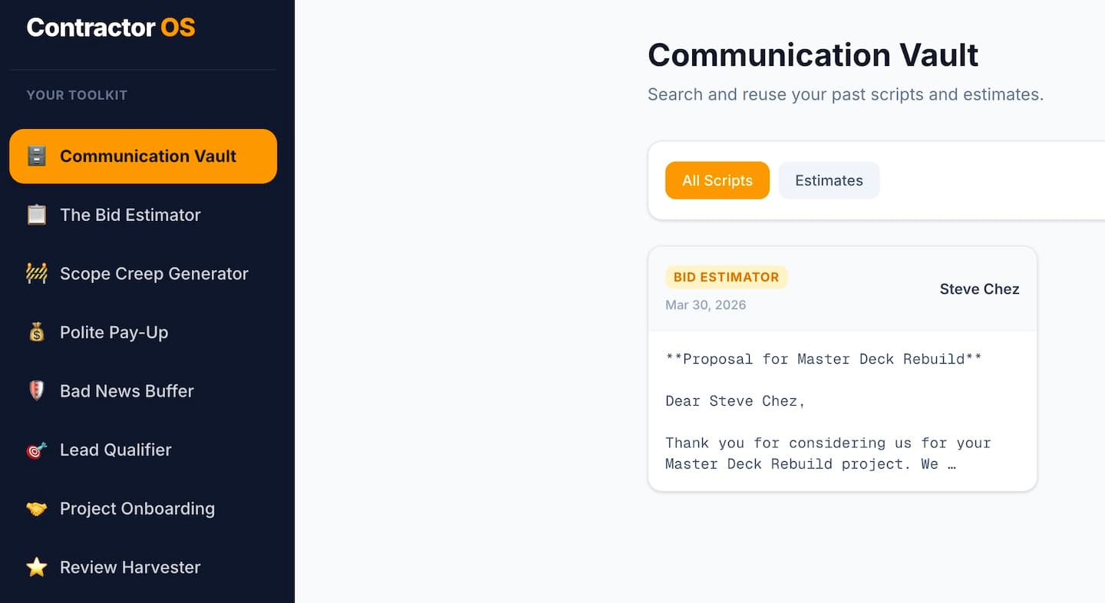Open The Bid Estimator from sidebar
This screenshot has height=603, width=1105.
130,215
